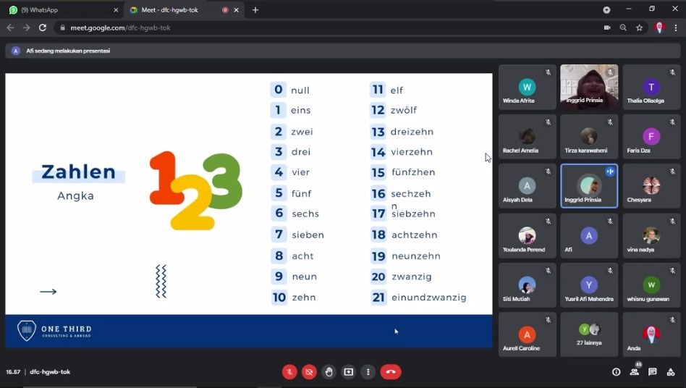Open zoom indicator in address bar
The width and height of the screenshot is (686, 388).
(623, 28)
